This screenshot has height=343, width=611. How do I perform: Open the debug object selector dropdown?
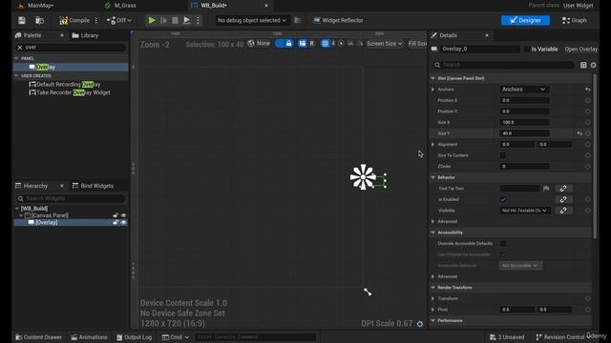coord(252,20)
